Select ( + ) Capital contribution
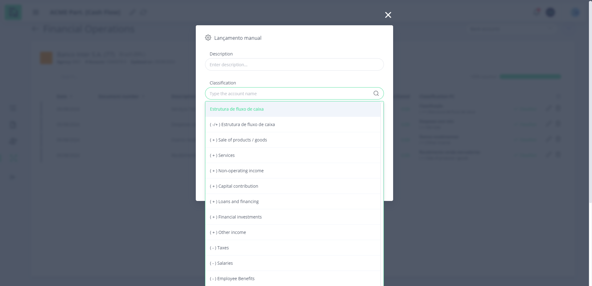Screen dimensions: 592x286 293,186
